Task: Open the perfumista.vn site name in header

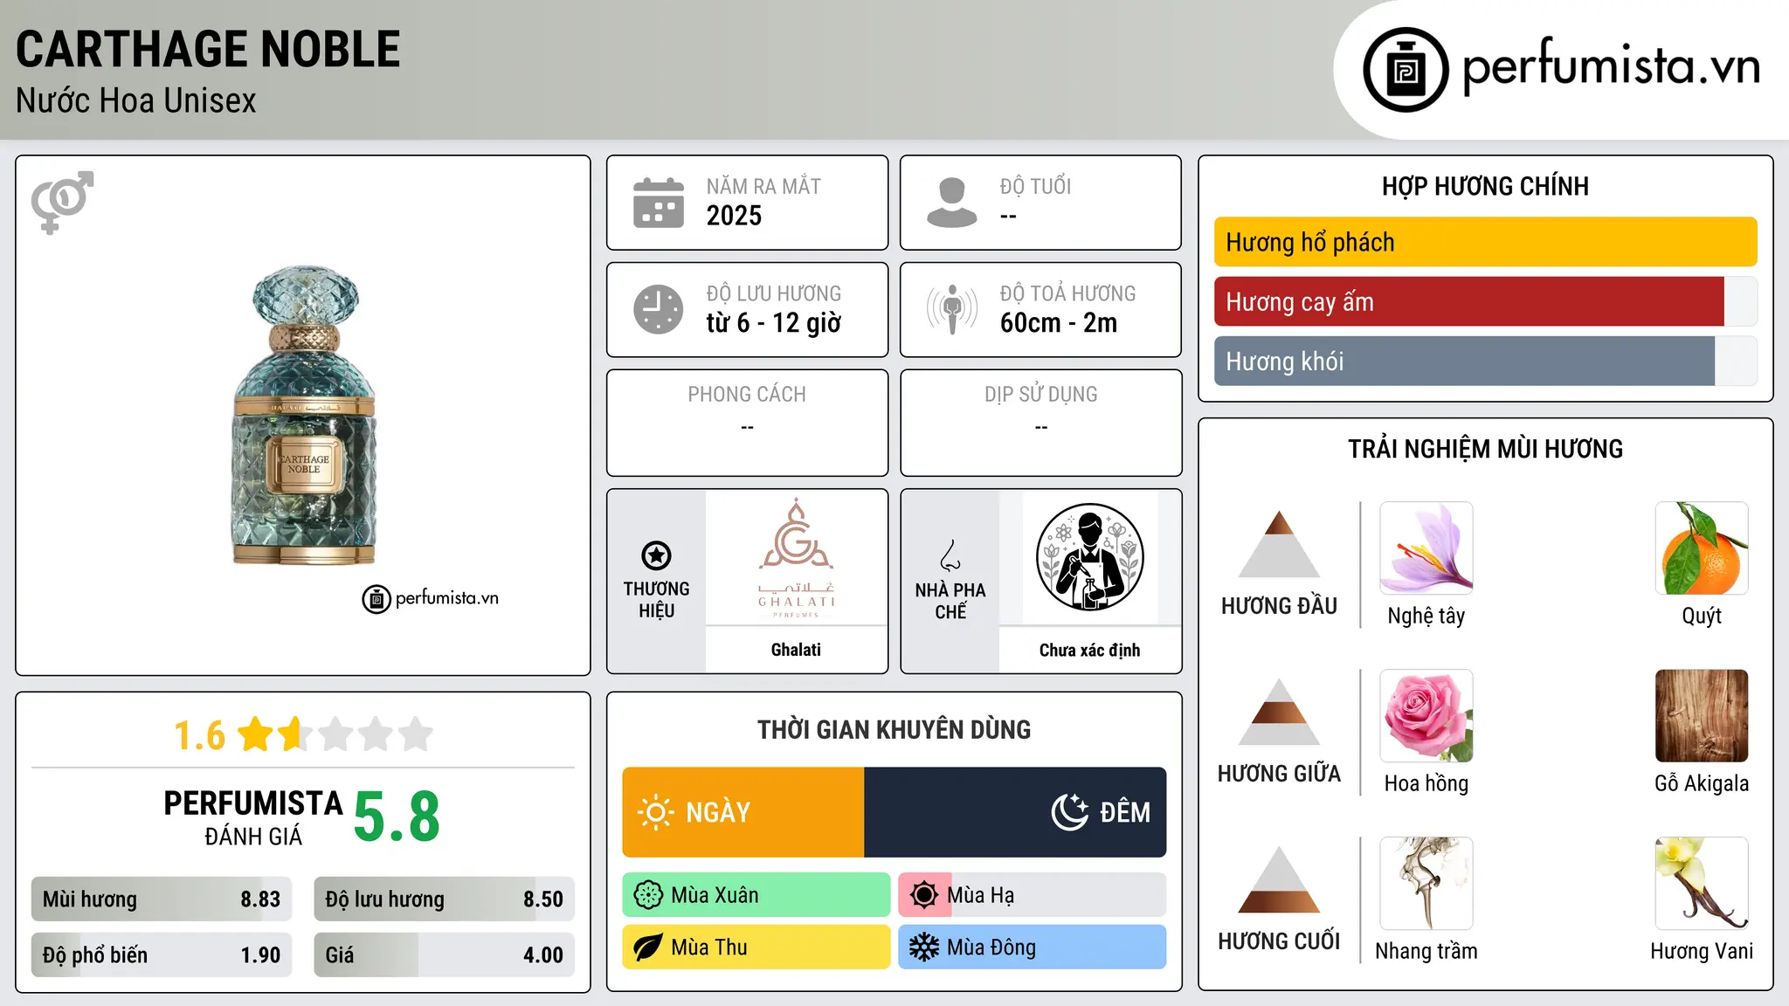Action: point(1611,66)
